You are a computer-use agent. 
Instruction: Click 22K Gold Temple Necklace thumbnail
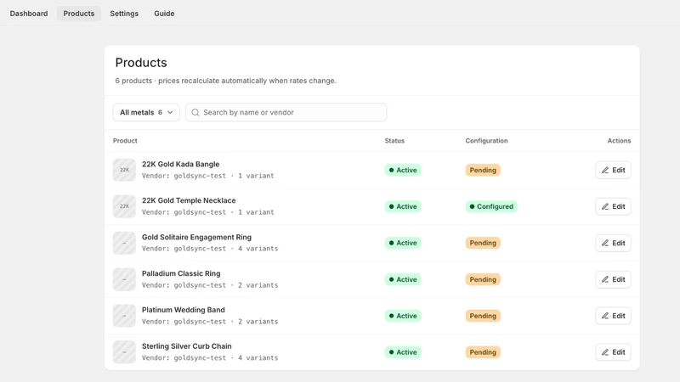124,206
